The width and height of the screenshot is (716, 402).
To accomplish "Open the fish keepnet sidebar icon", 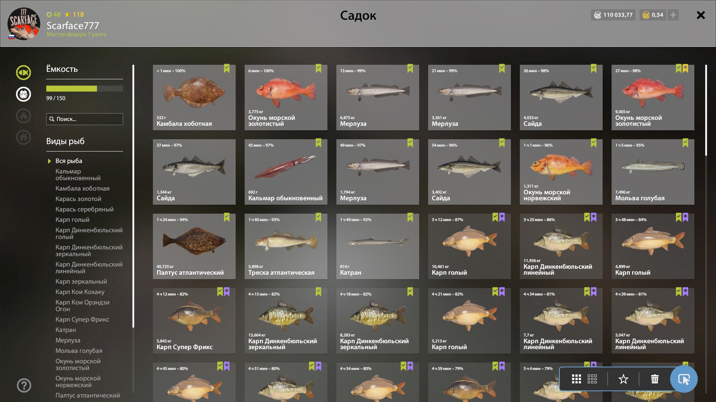I will pyautogui.click(x=23, y=73).
